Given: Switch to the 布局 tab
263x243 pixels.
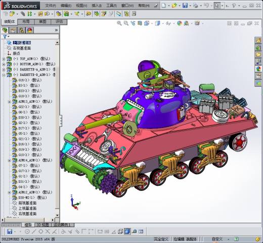Looking at the screenshot, I should (x=26, y=22).
